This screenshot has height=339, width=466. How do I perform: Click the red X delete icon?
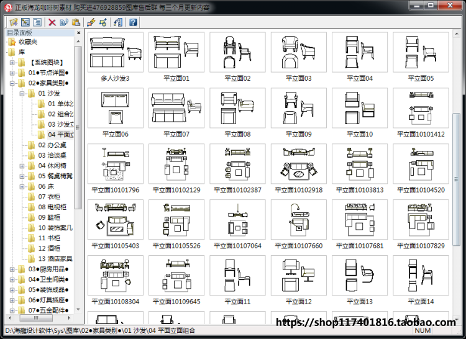[52, 22]
